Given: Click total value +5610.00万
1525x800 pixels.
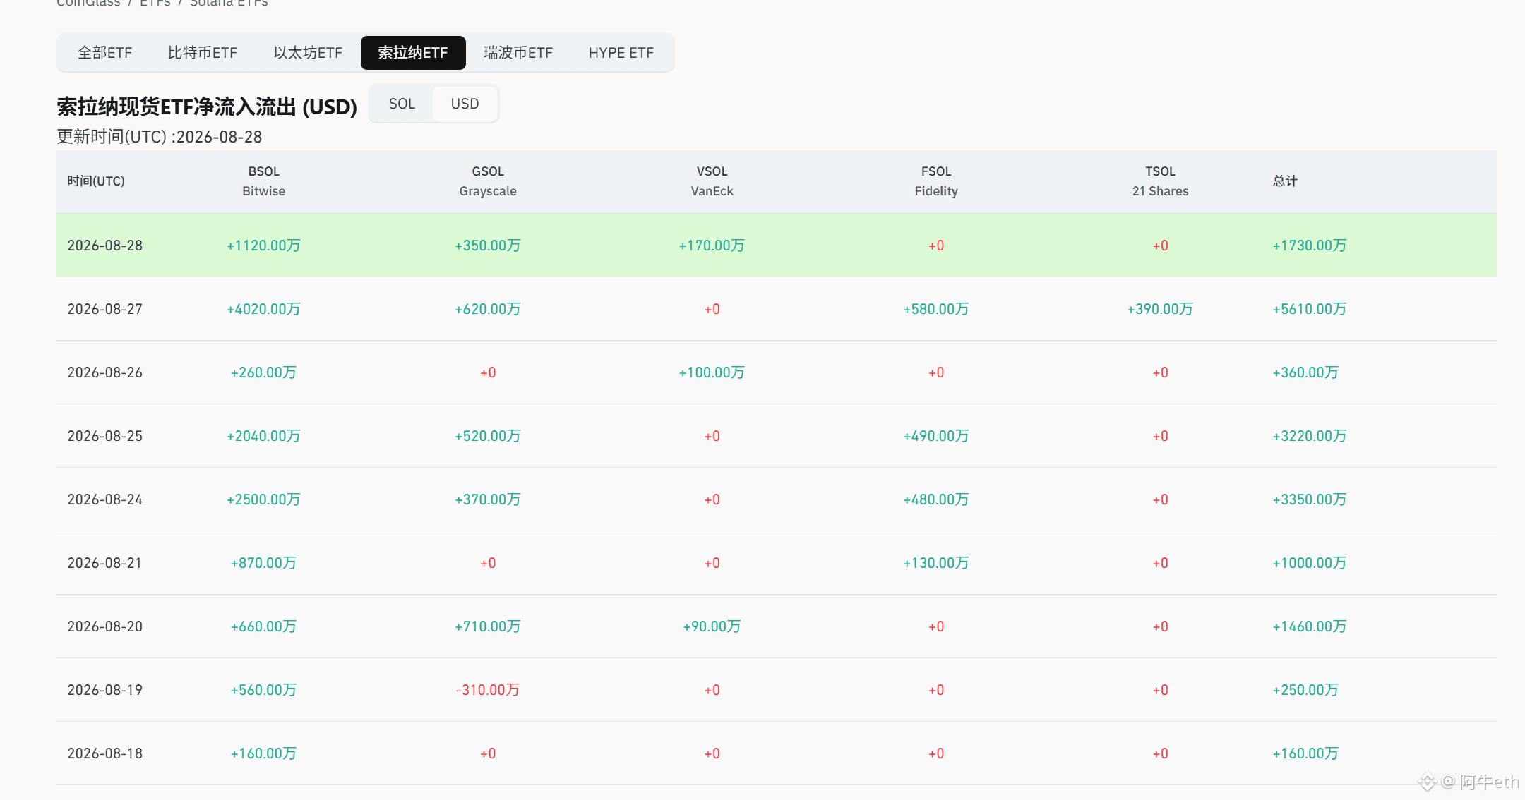Looking at the screenshot, I should point(1310,309).
